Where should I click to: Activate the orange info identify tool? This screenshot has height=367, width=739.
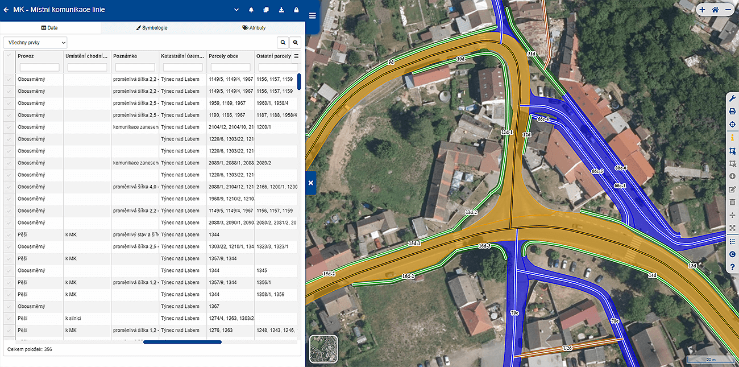point(732,138)
